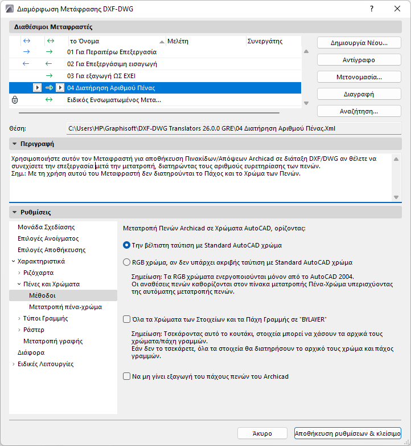Click green arrow of translator 04 row
The width and height of the screenshot is (411, 446).
[49, 88]
